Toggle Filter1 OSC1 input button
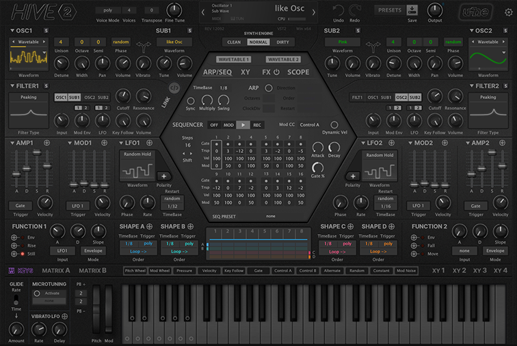 (x=61, y=98)
